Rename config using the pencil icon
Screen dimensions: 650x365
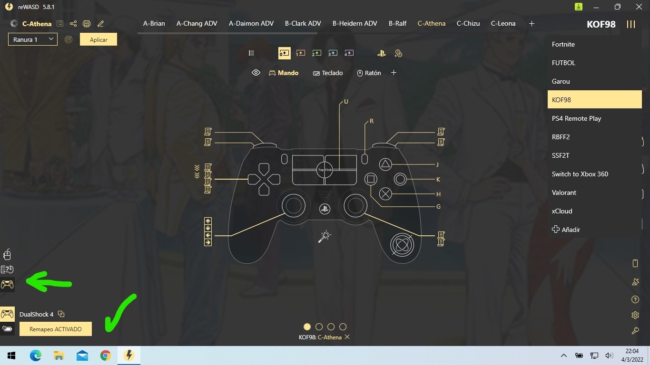pos(100,24)
